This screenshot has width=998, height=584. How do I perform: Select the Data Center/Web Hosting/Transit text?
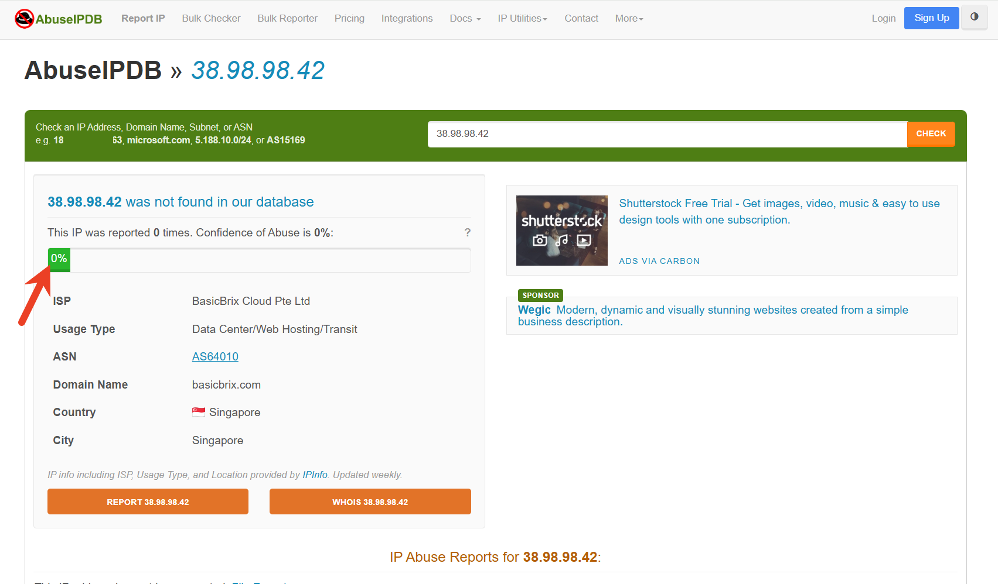click(x=275, y=329)
